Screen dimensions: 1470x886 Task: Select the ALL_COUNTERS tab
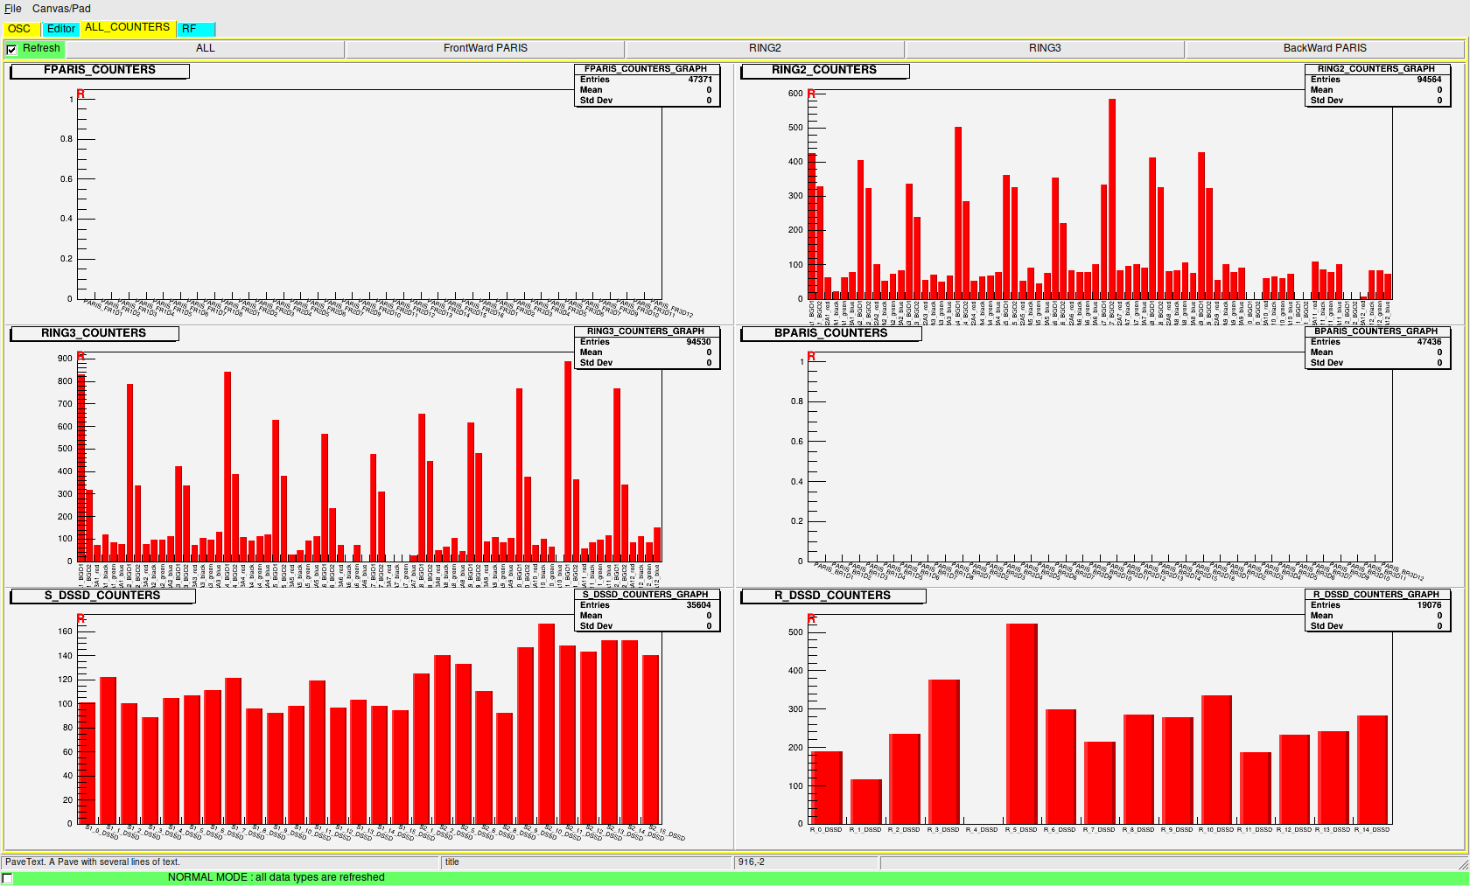[127, 27]
